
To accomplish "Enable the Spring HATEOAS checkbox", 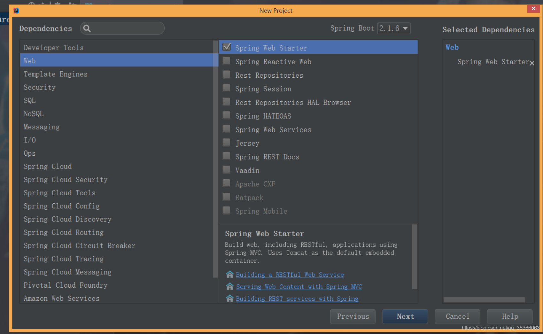I will (227, 115).
